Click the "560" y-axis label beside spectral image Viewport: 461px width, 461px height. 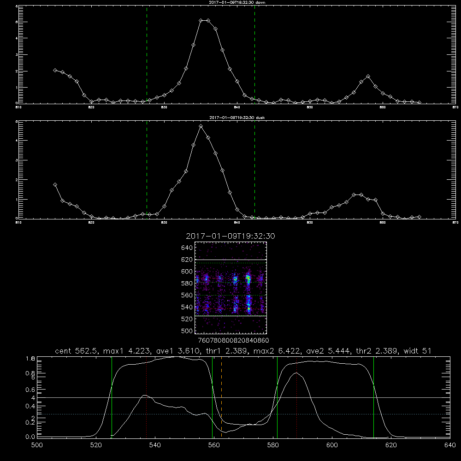(187, 295)
